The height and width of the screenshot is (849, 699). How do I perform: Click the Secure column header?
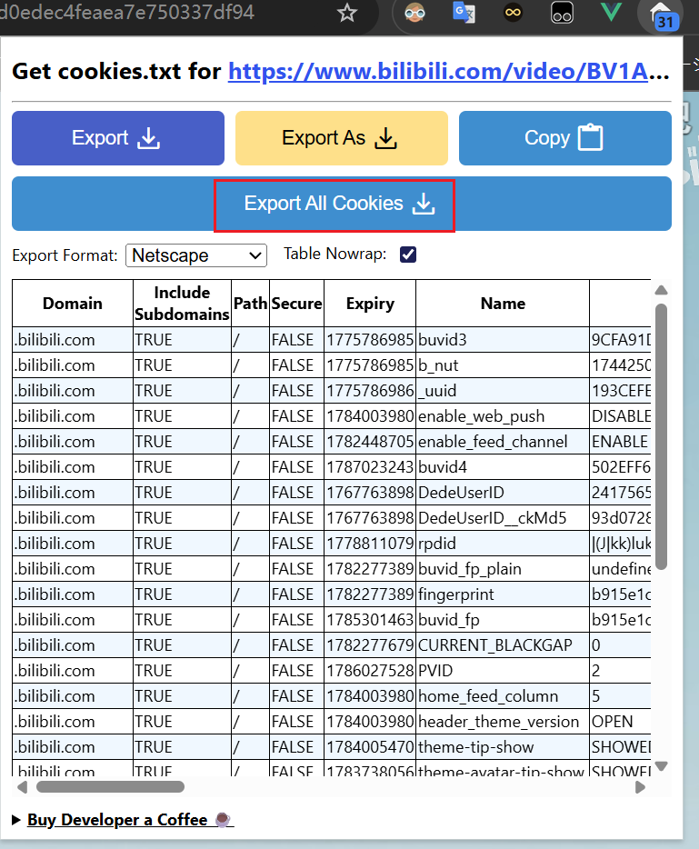tap(296, 304)
